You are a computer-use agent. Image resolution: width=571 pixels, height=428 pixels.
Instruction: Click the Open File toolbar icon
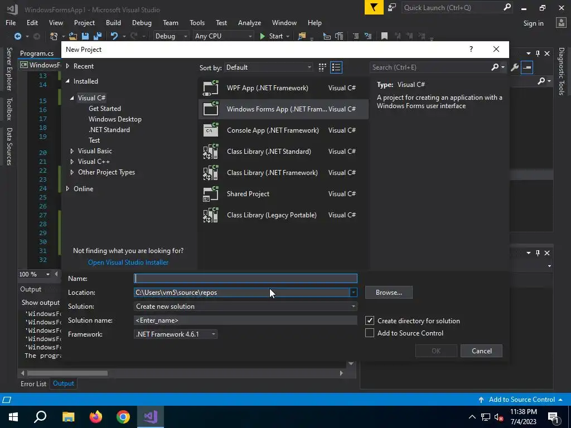pyautogui.click(x=73, y=36)
